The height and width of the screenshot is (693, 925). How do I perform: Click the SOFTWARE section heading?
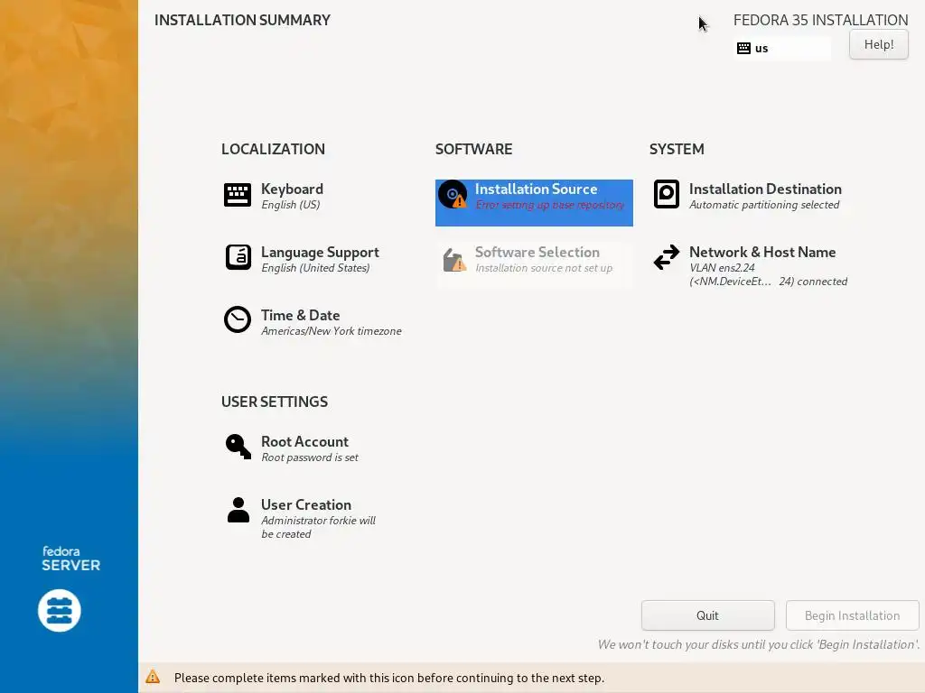(473, 149)
